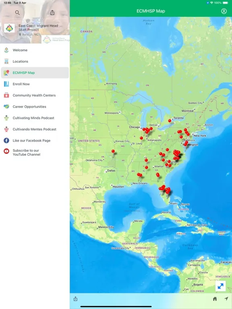232x309 pixels.
Task: Open Like our Facebook Page link
Action: (35, 140)
